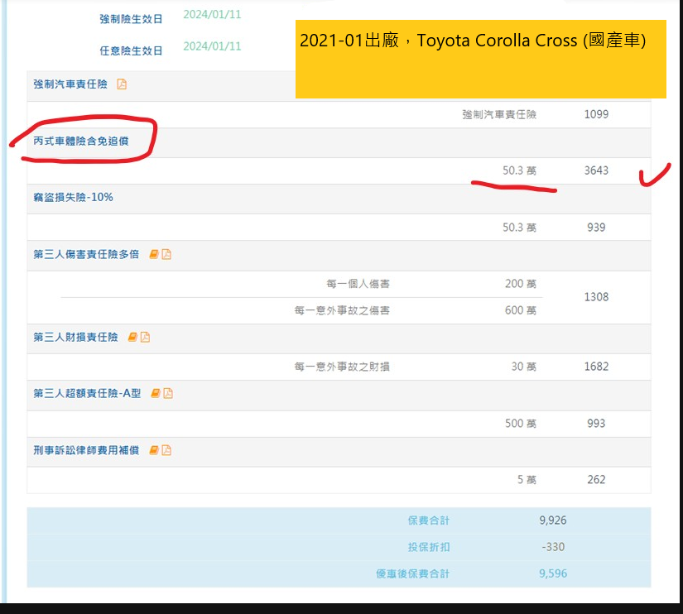Click the yellow Toyota Corolla Cross note box
The width and height of the screenshot is (683, 614).
[x=480, y=60]
